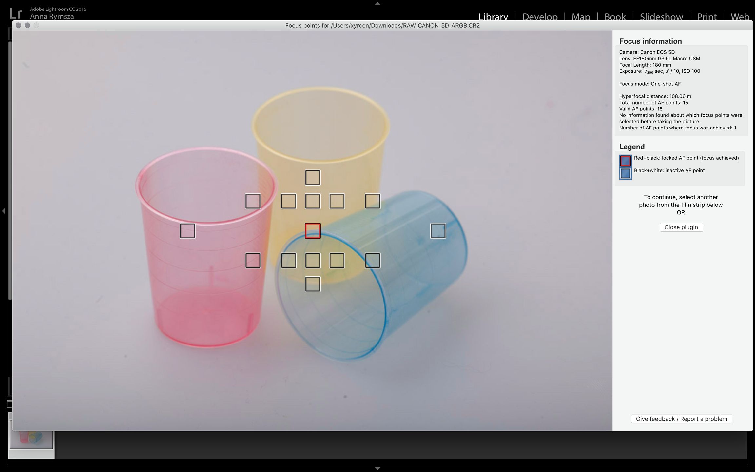Image resolution: width=755 pixels, height=472 pixels.
Task: Select the cups thumbnail in the filmstrip
Action: click(31, 439)
